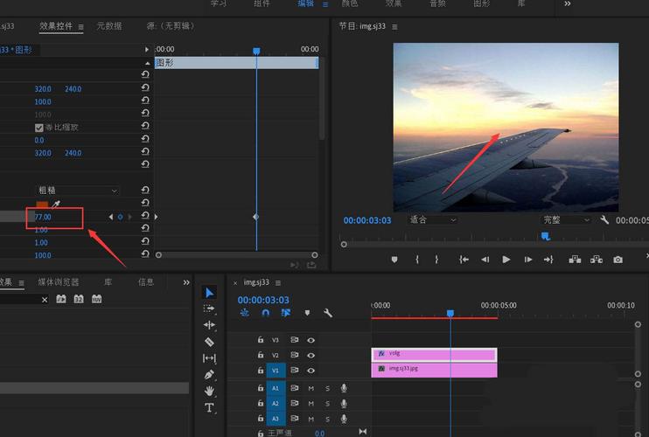Screen dimensions: 649x437
Task: Mute audio track A1
Action: click(x=311, y=388)
